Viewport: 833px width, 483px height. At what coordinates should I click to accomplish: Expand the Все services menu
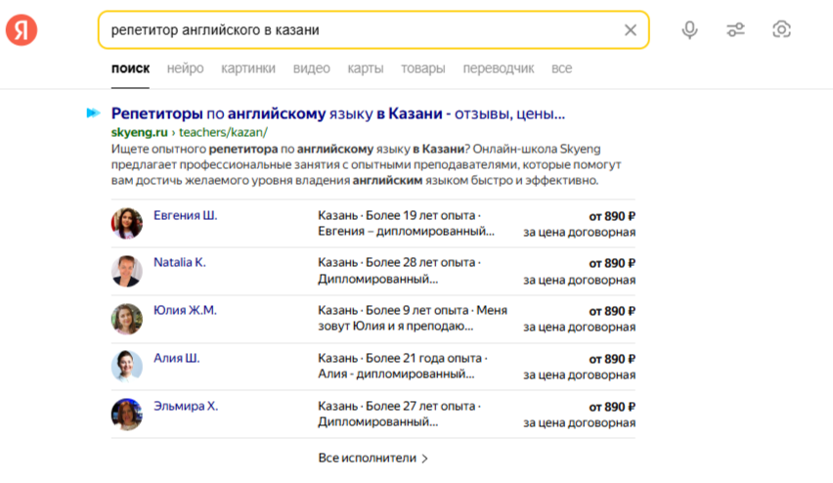point(561,68)
